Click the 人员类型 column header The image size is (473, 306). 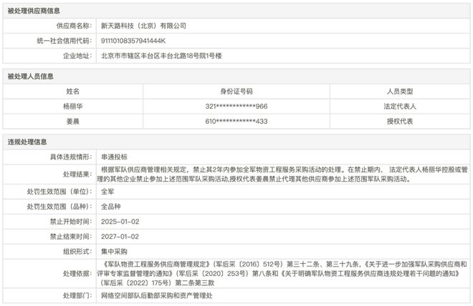[400, 92]
